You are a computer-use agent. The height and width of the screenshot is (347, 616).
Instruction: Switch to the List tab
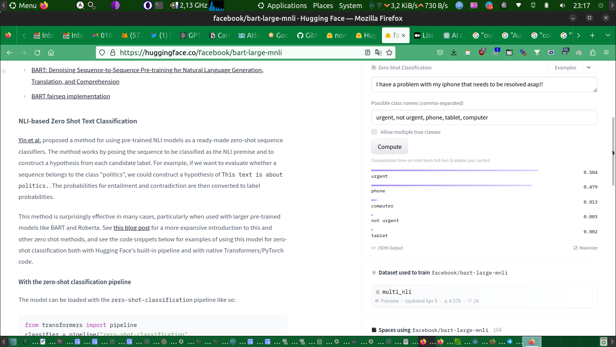(x=424, y=35)
